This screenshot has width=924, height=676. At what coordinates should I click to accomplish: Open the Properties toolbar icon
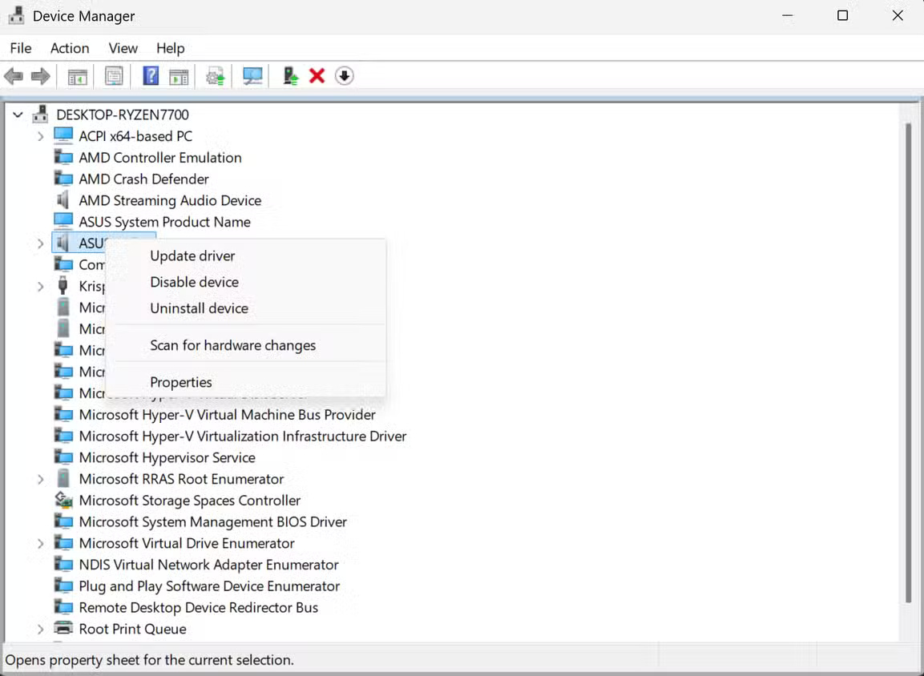tap(114, 75)
